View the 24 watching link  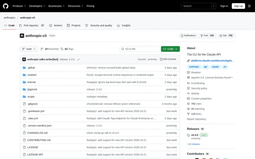point(196,109)
